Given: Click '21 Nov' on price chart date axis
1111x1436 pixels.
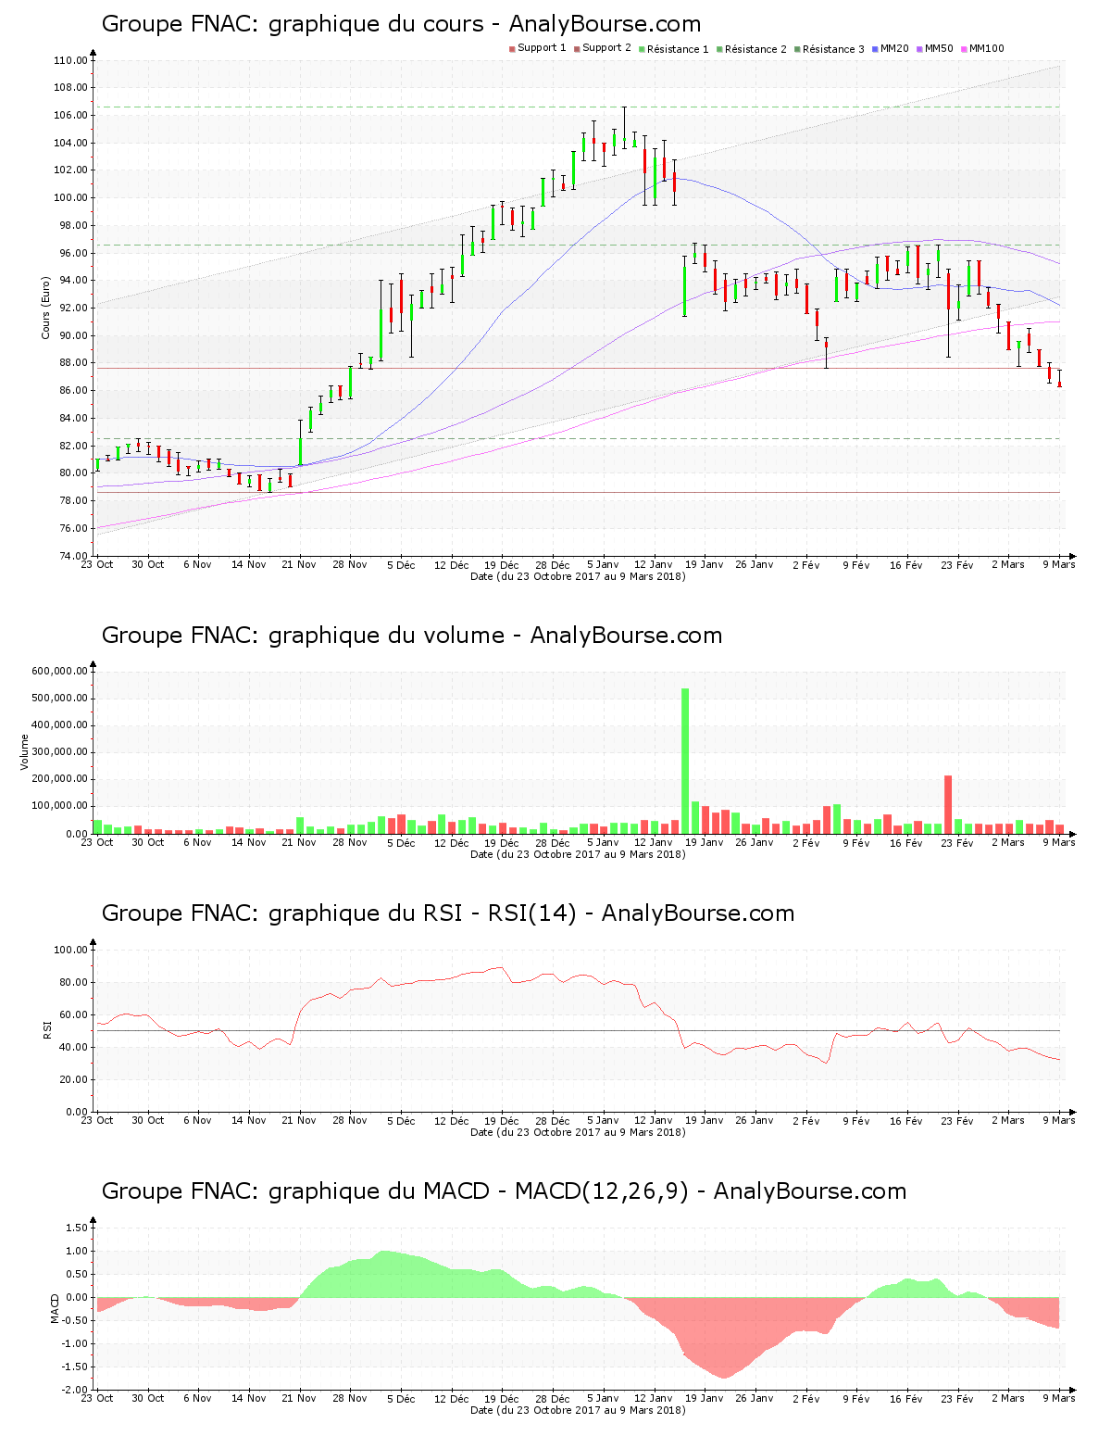Looking at the screenshot, I should point(299,564).
